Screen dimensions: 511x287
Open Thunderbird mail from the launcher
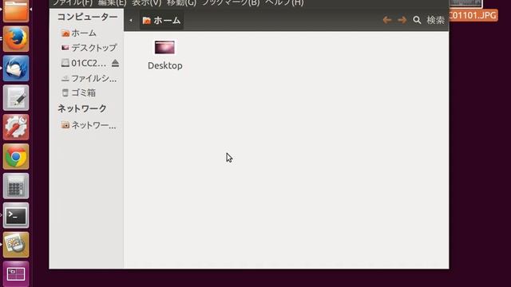(x=16, y=69)
